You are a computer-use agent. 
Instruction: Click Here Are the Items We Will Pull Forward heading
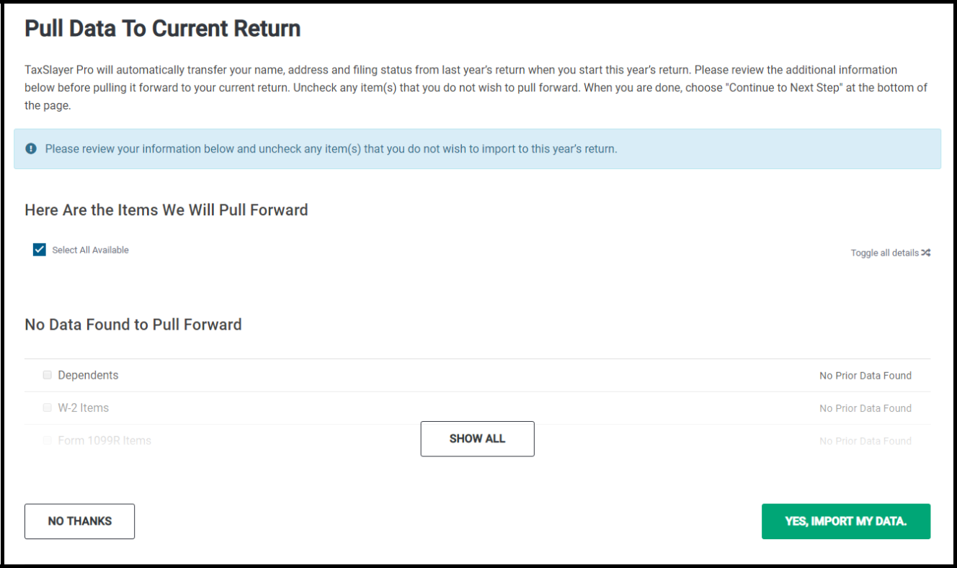166,210
